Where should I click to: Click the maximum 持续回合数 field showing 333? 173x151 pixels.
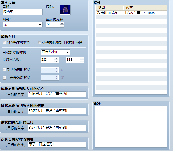tap(73, 60)
